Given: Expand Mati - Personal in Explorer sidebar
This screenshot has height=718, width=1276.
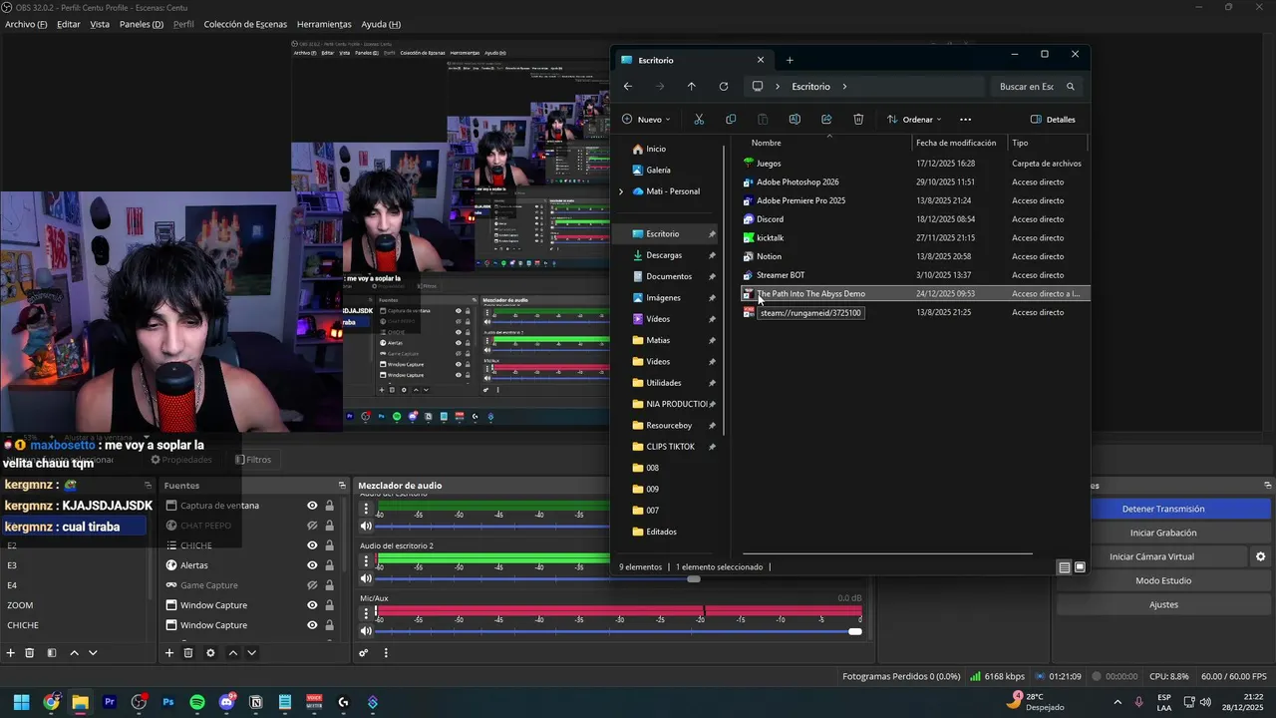Looking at the screenshot, I should click(x=621, y=191).
